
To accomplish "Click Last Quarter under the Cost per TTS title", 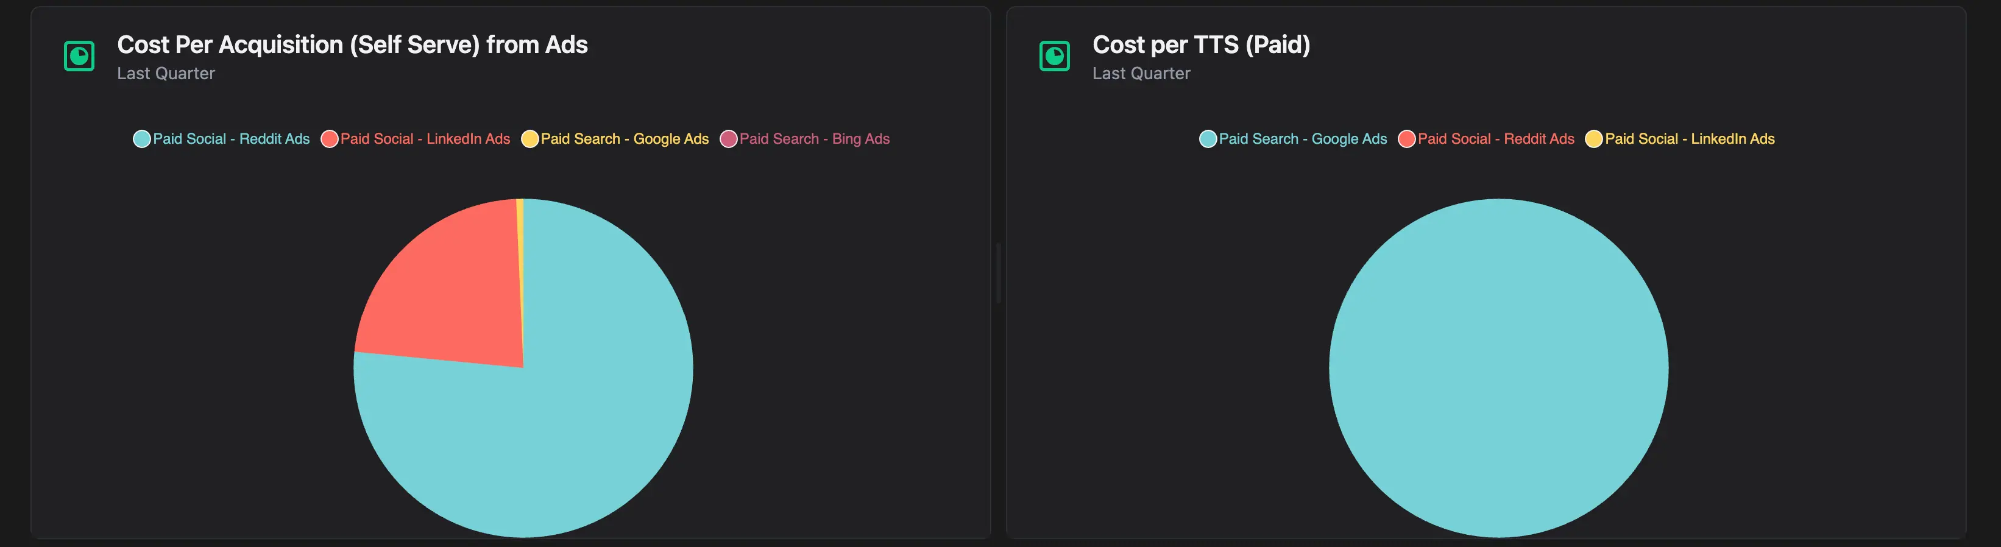I will (1141, 74).
